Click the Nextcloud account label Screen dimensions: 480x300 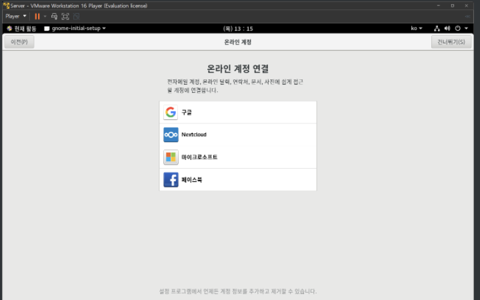(194, 135)
